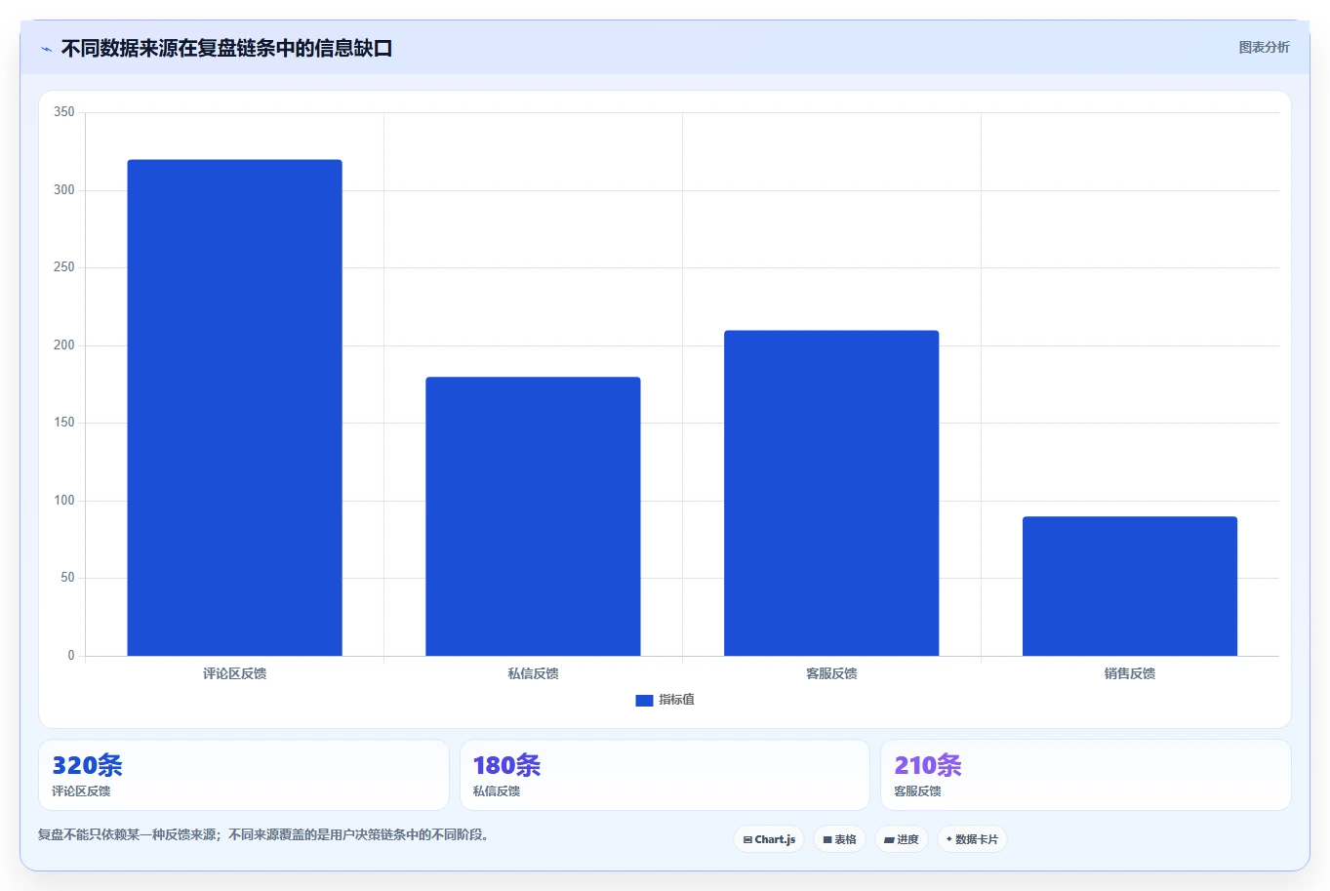Open the 180条 私信反馈 data card
1330x891 pixels.
[x=665, y=775]
